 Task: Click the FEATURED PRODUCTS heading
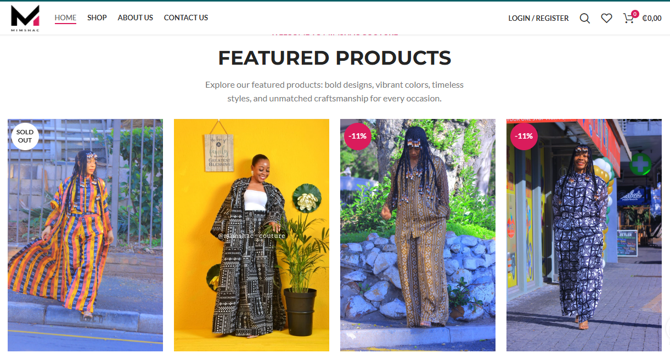335,58
